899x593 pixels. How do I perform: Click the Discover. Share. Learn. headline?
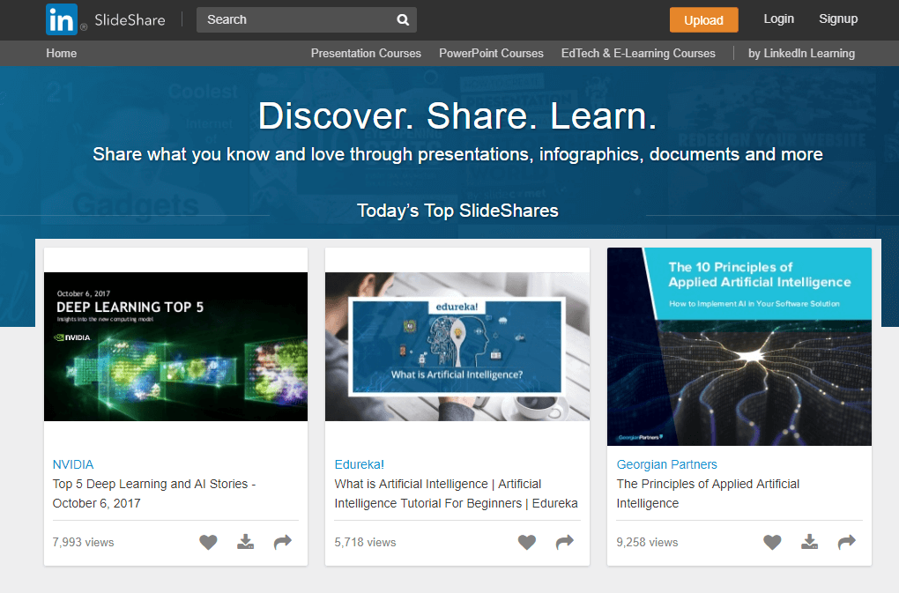[457, 116]
